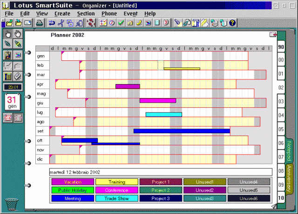Pick the Unused6 dark legend color
This screenshot has height=214, width=298.
(x=249, y=199)
